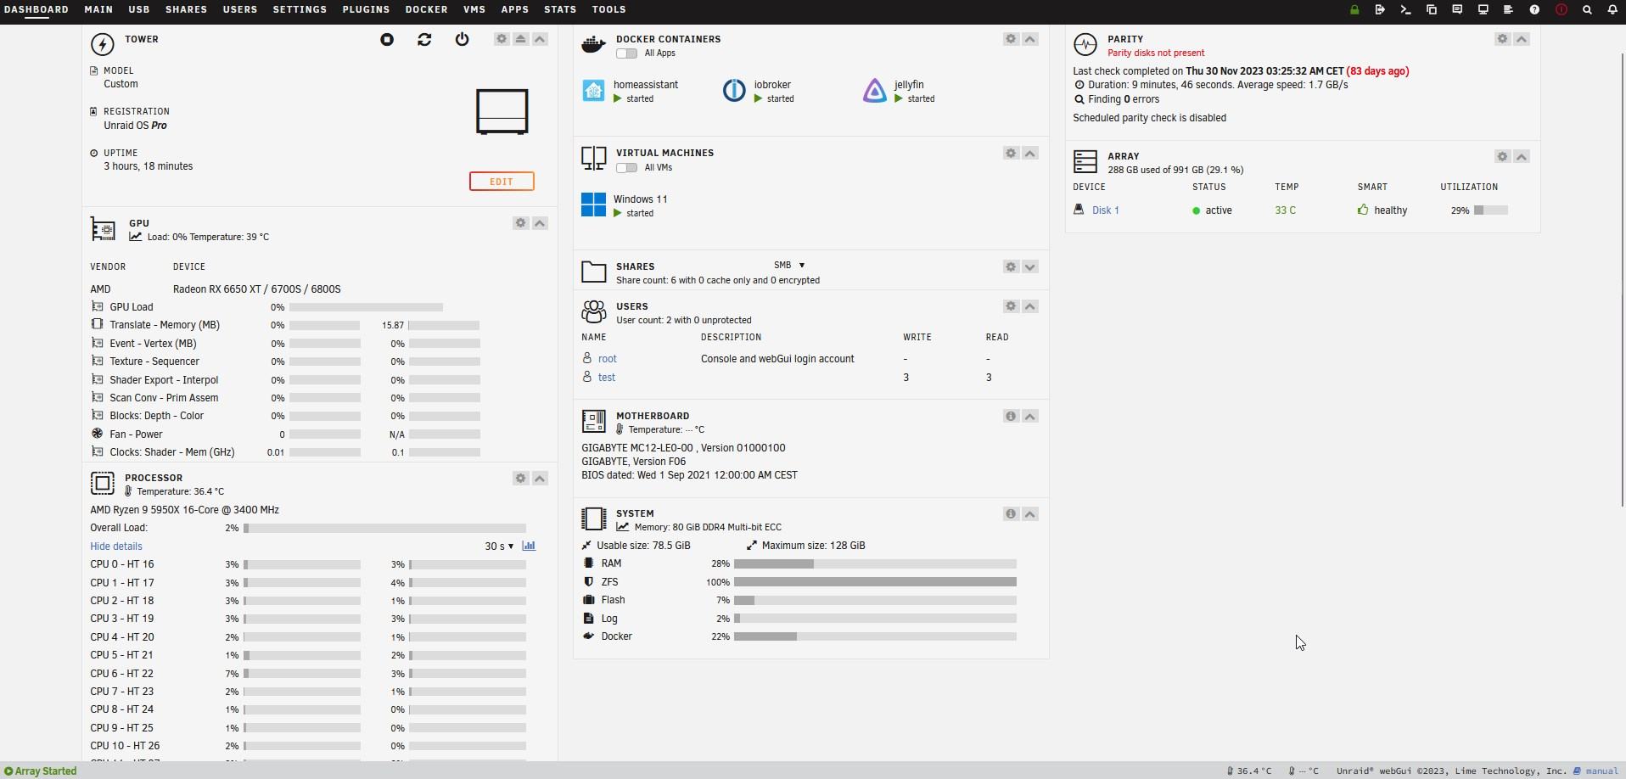Click the stop array icon in Tower panel
This screenshot has width=1626, height=779.
[387, 40]
